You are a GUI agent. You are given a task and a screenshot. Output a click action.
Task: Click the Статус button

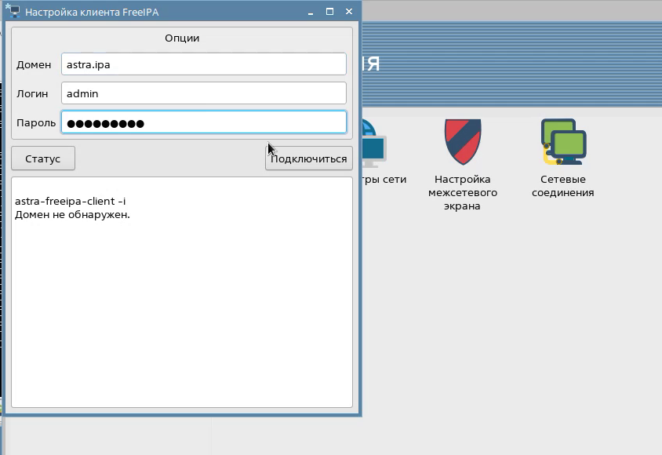point(43,158)
